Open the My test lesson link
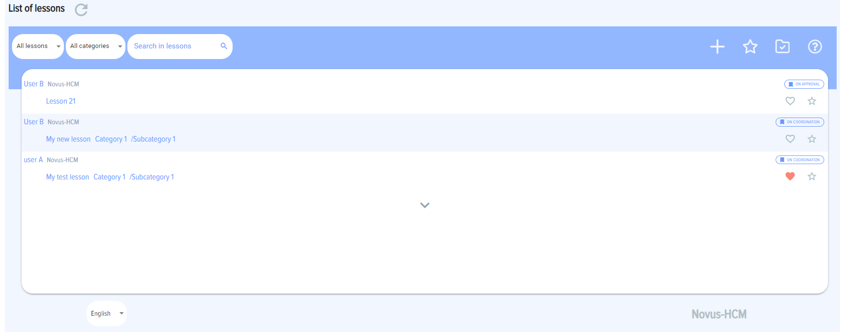Screen dimensions: 841x332 pyautogui.click(x=67, y=177)
